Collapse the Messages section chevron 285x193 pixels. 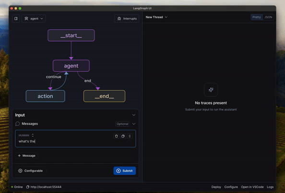134,124
